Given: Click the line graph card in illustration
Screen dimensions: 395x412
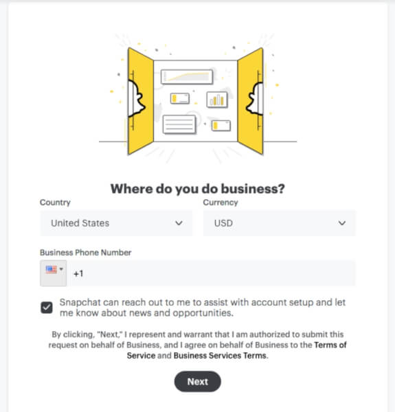Looking at the screenshot, I should pyautogui.click(x=187, y=76).
